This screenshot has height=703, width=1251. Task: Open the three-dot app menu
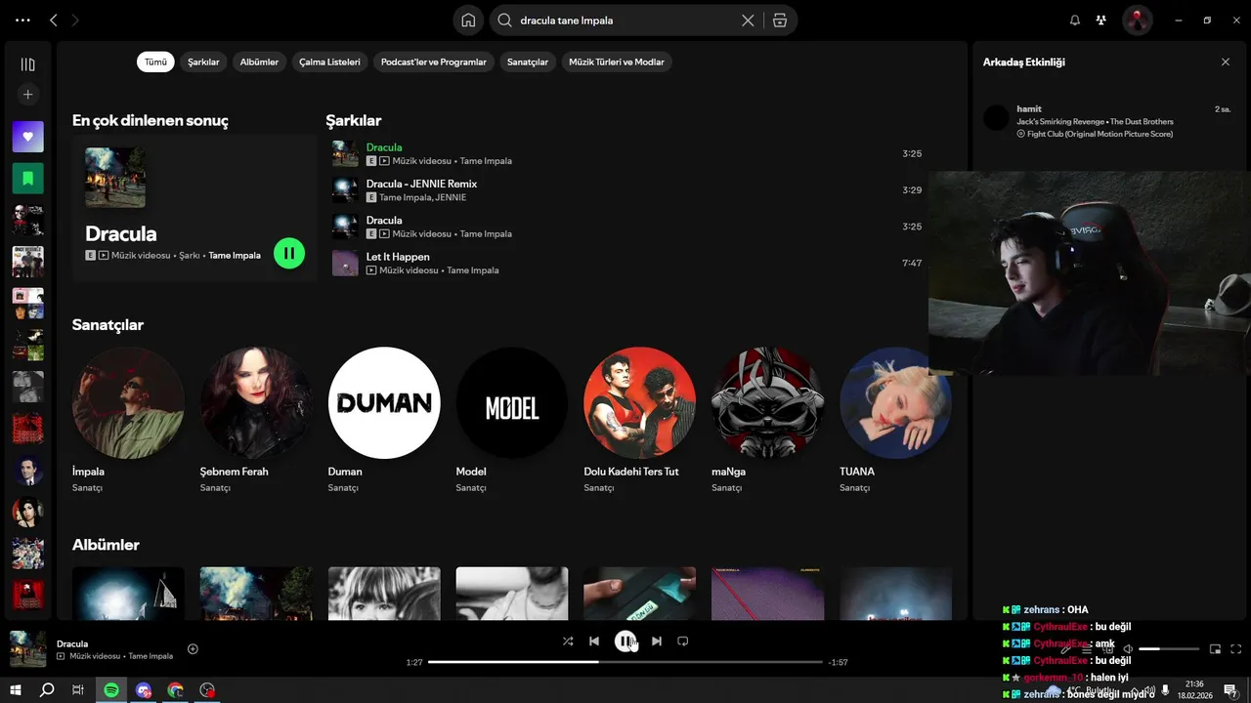(x=22, y=21)
